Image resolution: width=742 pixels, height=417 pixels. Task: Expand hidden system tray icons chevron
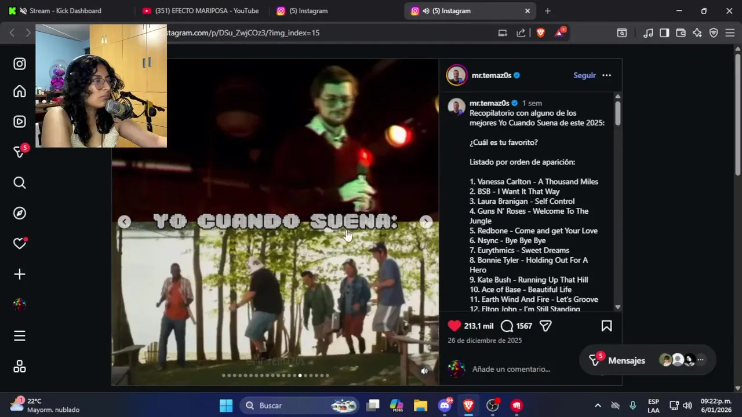(x=598, y=405)
